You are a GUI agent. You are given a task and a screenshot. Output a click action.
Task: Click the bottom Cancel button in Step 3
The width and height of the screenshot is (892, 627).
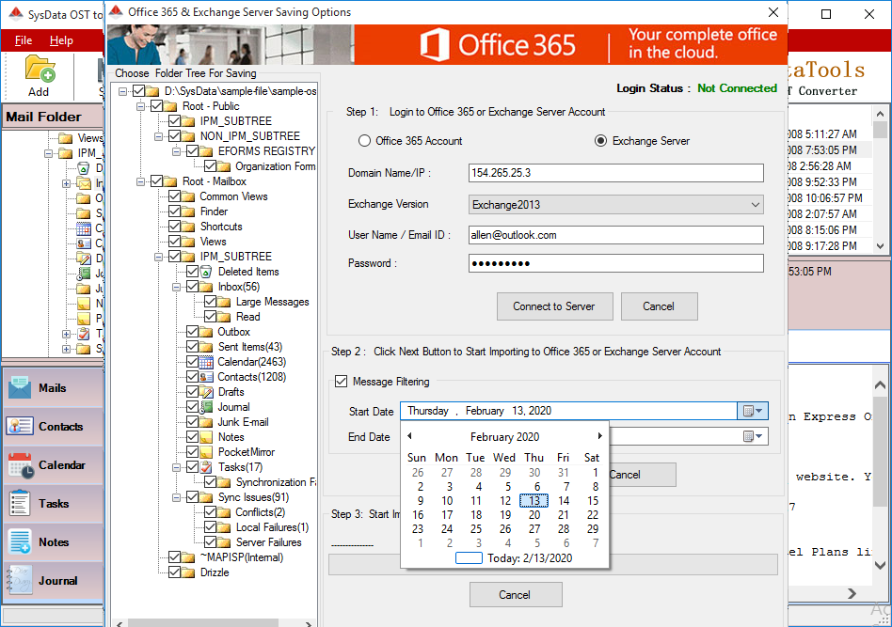click(516, 595)
